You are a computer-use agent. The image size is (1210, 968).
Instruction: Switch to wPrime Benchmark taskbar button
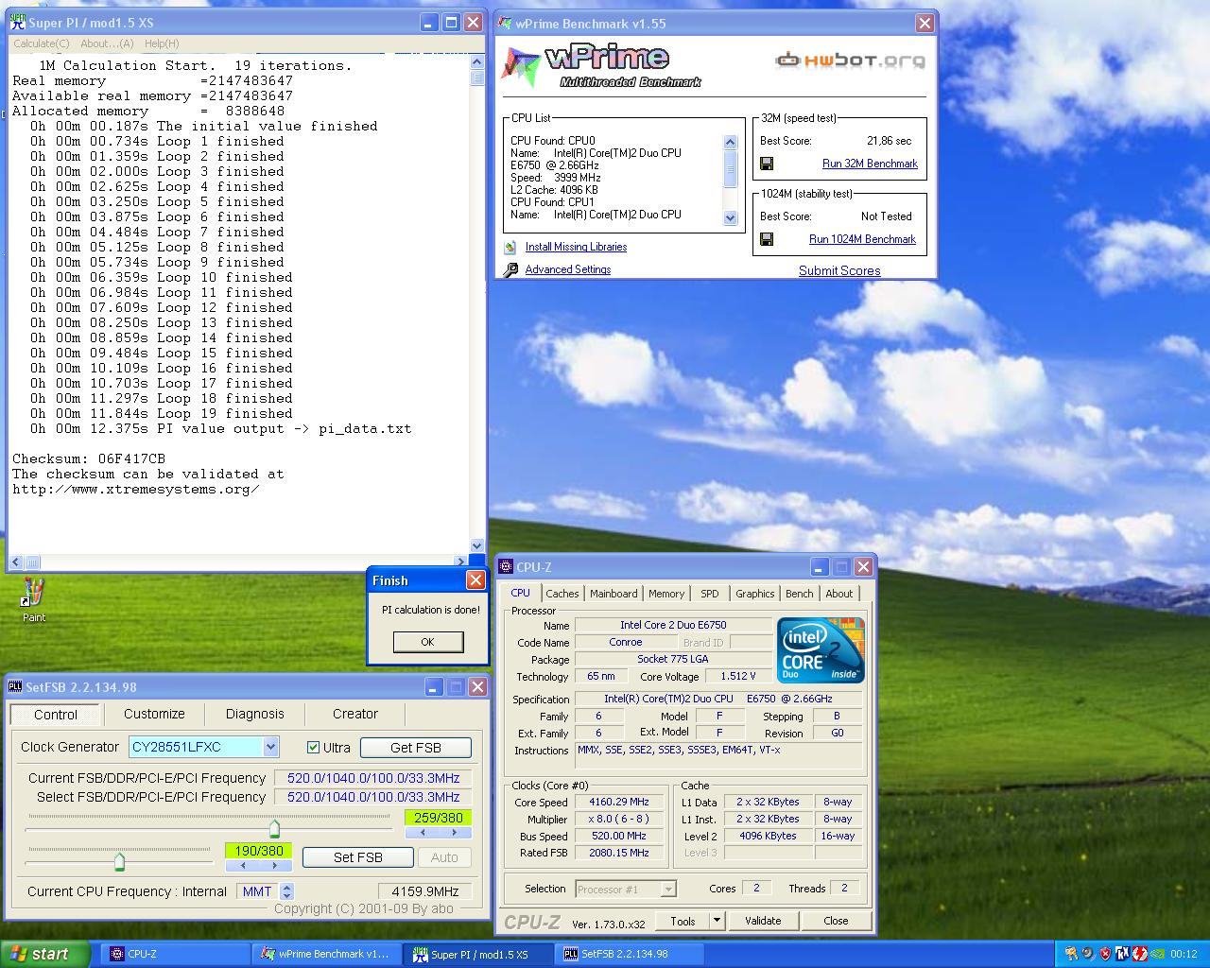(326, 954)
